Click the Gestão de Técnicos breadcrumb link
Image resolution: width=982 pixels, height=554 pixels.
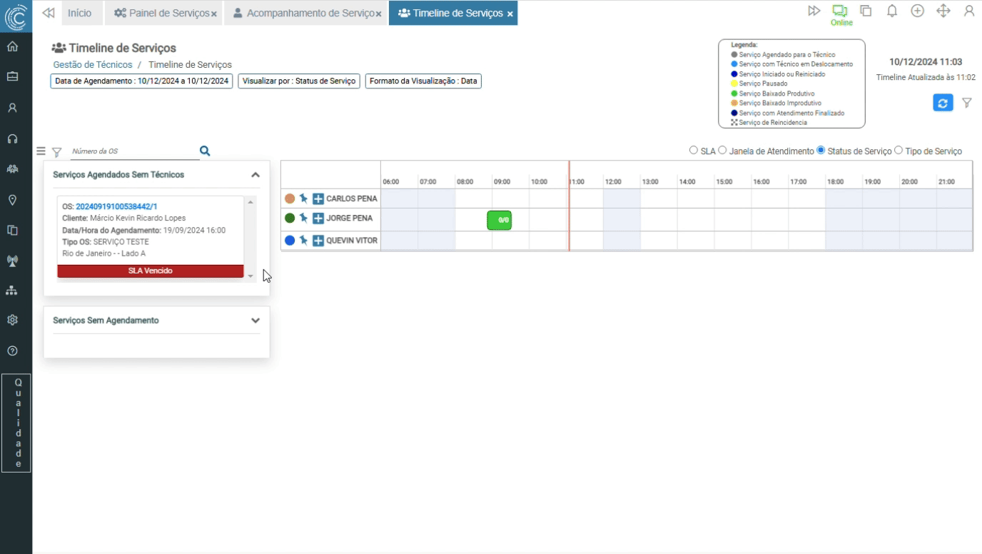93,65
